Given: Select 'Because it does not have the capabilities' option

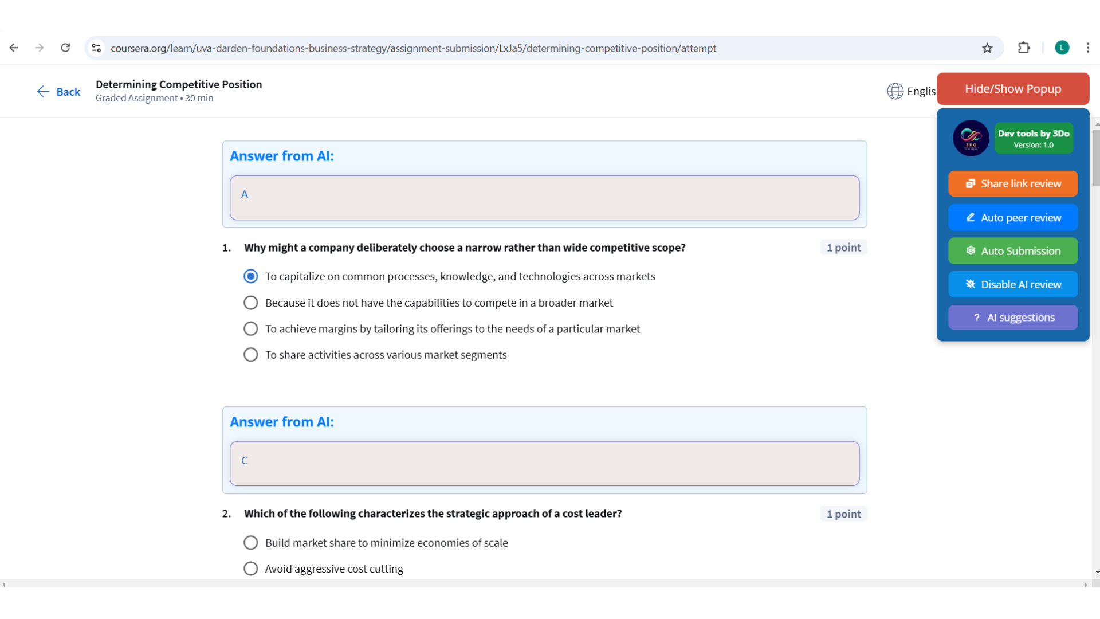Looking at the screenshot, I should 250,303.
